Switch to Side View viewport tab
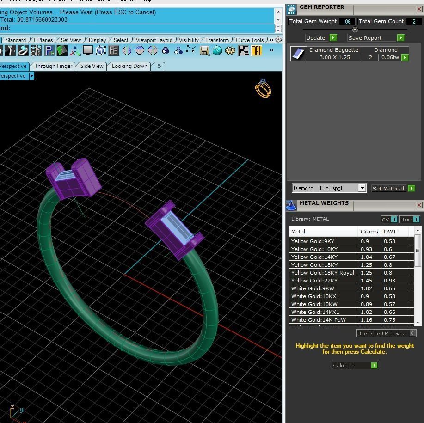This screenshot has height=423, width=424. coord(92,66)
